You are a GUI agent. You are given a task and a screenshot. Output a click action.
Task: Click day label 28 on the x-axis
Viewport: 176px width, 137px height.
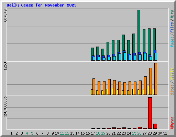[150, 133]
